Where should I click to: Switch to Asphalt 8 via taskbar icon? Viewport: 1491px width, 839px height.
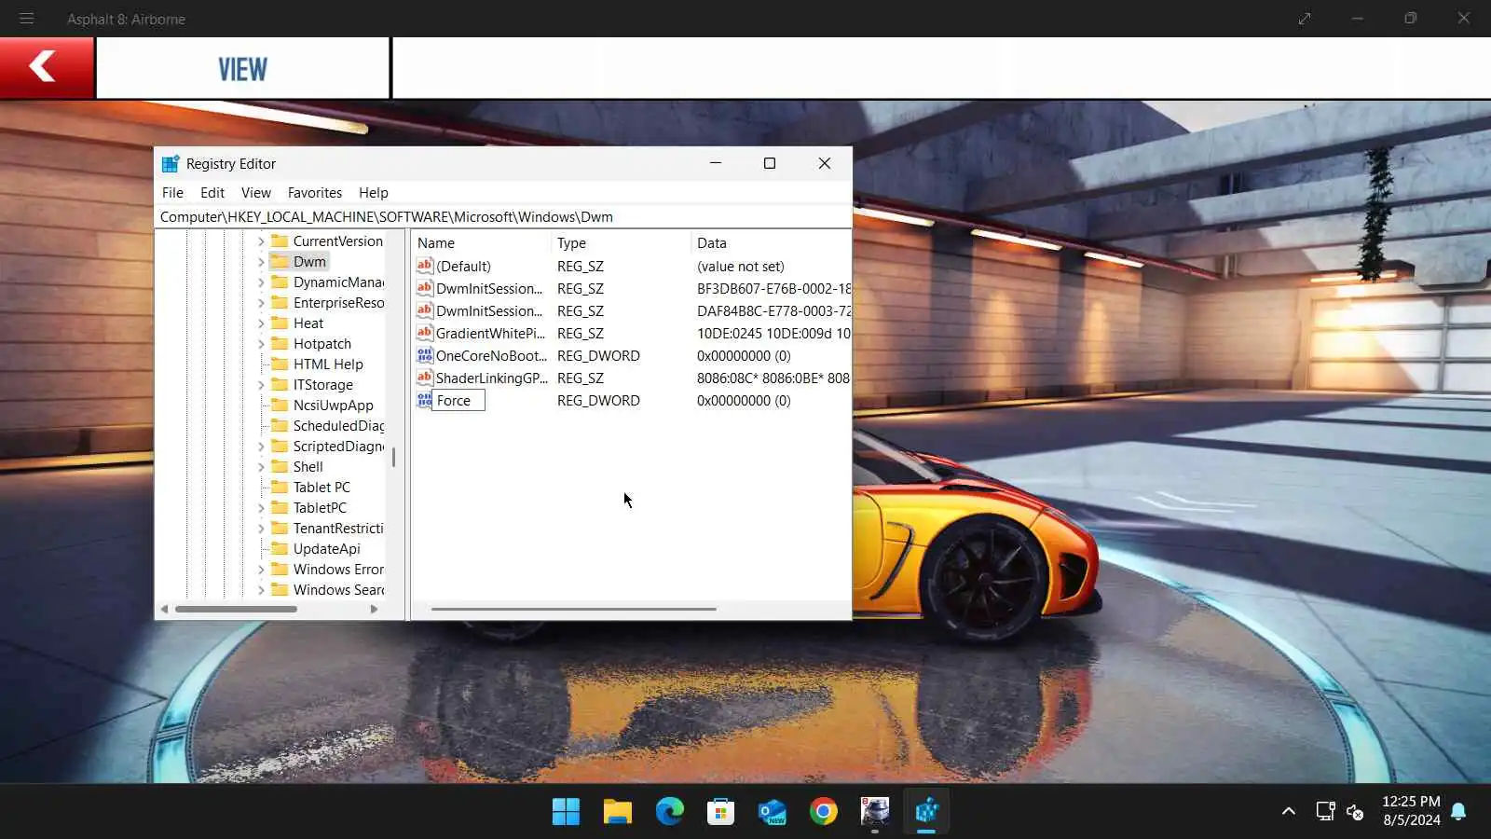click(875, 812)
